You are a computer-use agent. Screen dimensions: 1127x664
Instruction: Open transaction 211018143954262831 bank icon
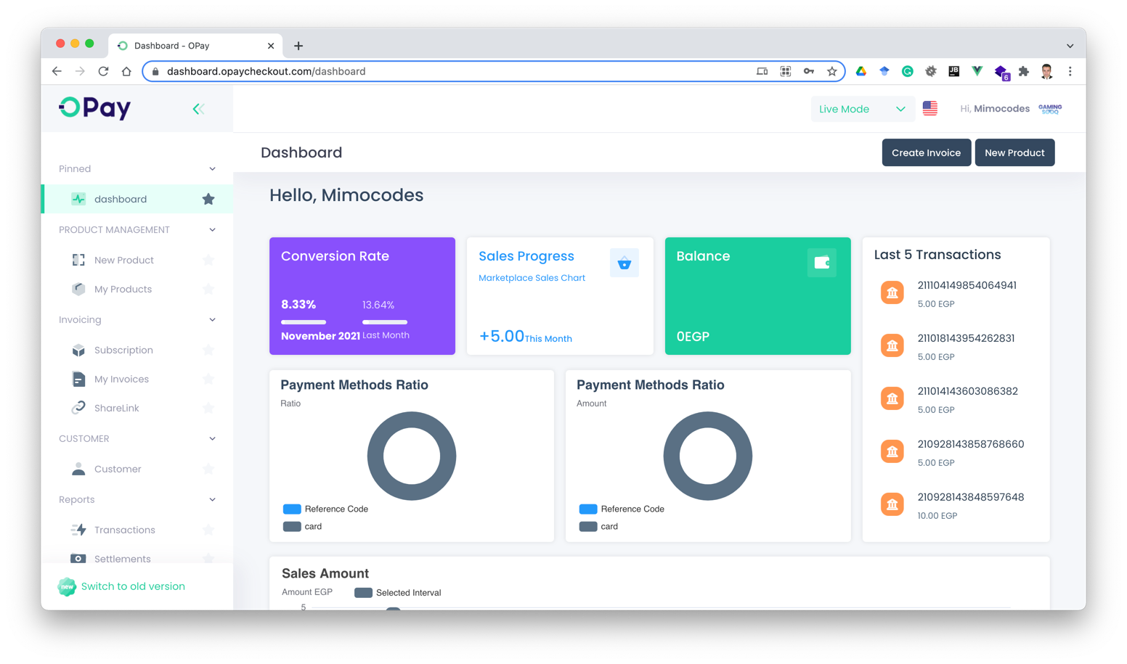892,345
